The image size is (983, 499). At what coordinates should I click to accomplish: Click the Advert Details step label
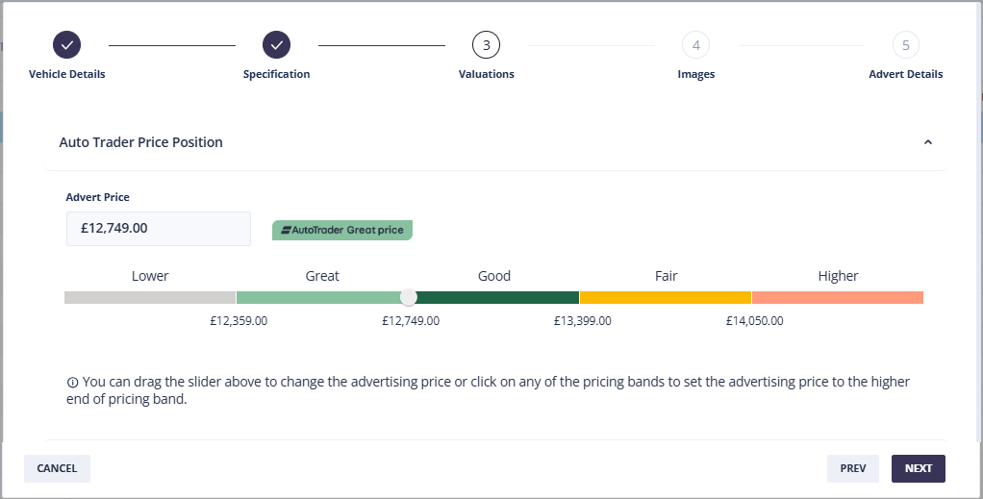pyautogui.click(x=905, y=74)
